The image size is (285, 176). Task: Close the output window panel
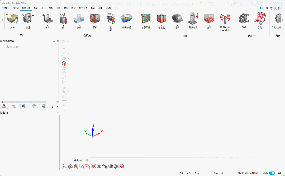58,113
